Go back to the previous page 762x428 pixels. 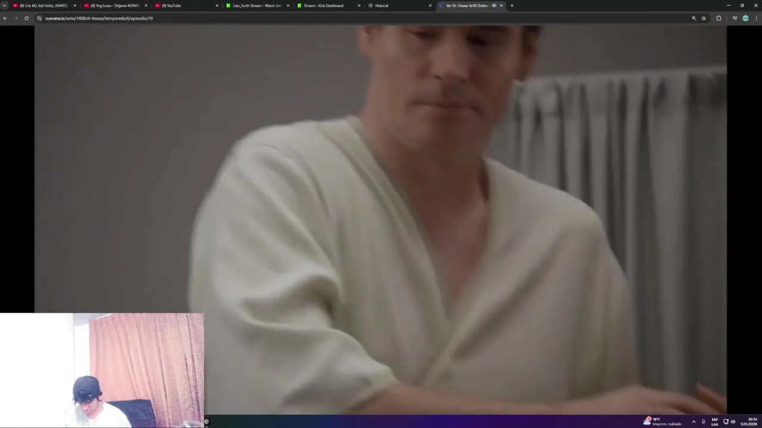pos(5,18)
